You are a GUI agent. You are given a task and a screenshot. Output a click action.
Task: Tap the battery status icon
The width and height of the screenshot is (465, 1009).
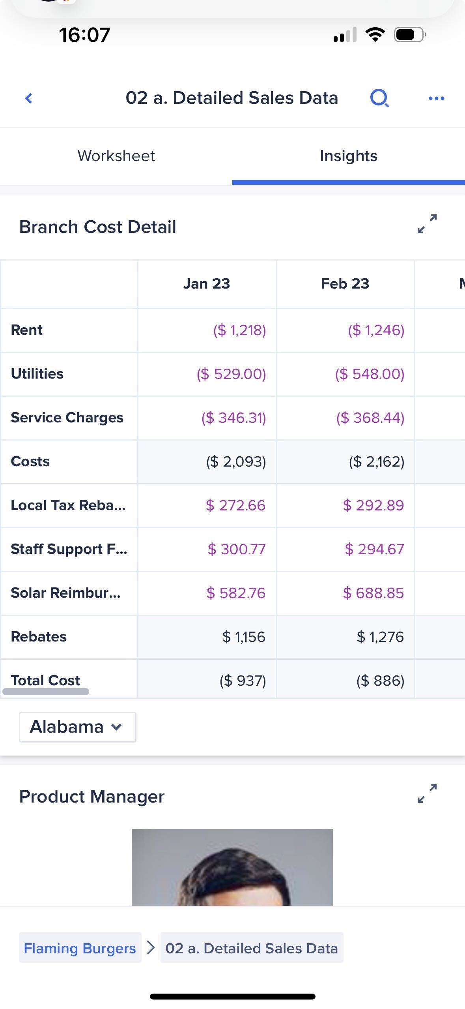tap(409, 35)
